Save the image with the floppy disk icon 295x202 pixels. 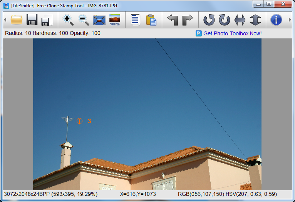pyautogui.click(x=32, y=20)
